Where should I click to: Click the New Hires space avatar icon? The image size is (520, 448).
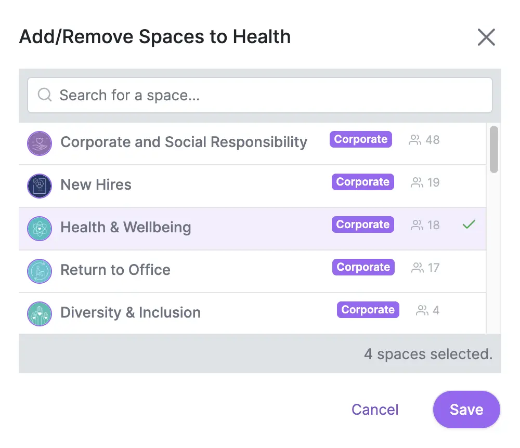[x=40, y=186]
